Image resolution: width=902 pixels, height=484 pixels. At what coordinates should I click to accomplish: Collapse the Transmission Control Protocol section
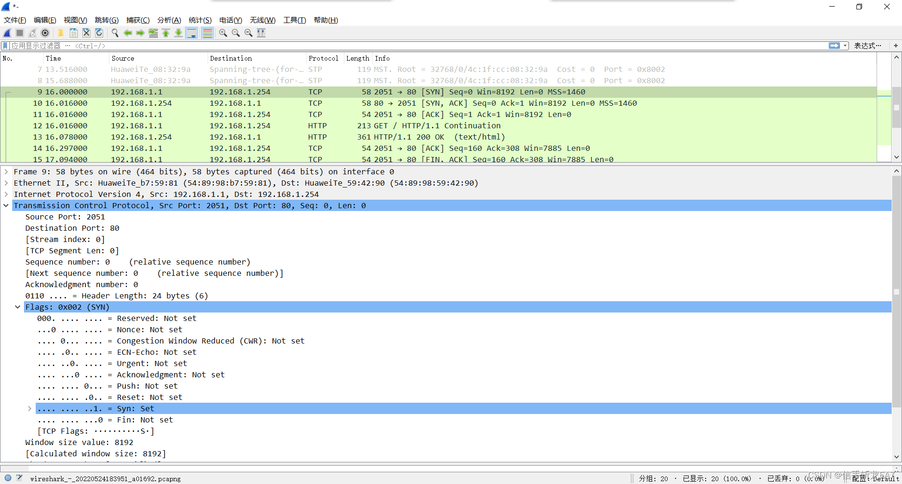coord(6,205)
